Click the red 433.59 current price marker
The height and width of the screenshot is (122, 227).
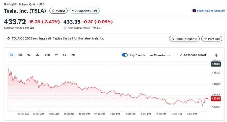[x=216, y=99]
